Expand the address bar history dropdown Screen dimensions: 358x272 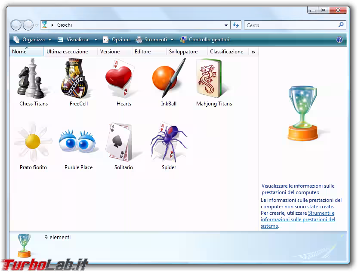coord(226,25)
